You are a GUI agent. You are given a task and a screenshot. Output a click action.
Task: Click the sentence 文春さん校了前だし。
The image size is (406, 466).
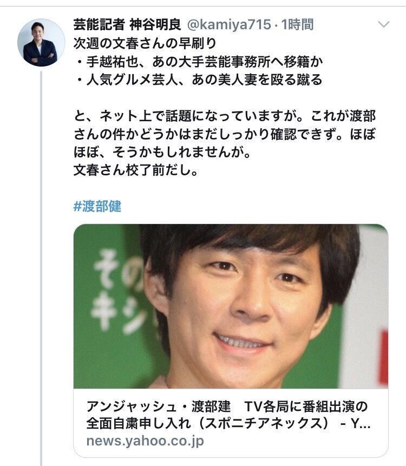coord(135,170)
